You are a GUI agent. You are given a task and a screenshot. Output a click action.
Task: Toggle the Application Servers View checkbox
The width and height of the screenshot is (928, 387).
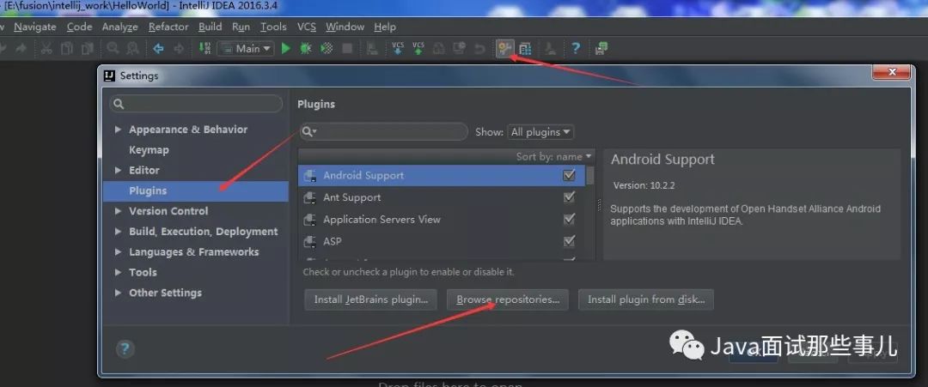click(x=570, y=219)
